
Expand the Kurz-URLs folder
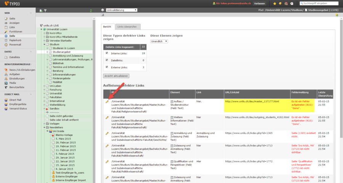(45, 33)
